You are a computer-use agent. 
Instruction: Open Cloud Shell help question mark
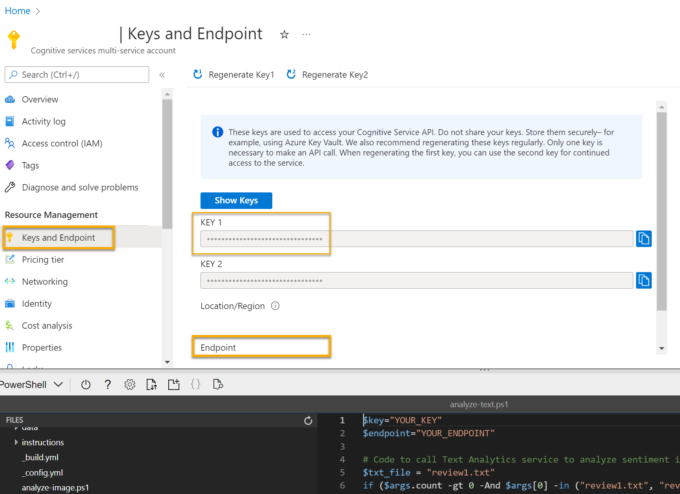108,384
